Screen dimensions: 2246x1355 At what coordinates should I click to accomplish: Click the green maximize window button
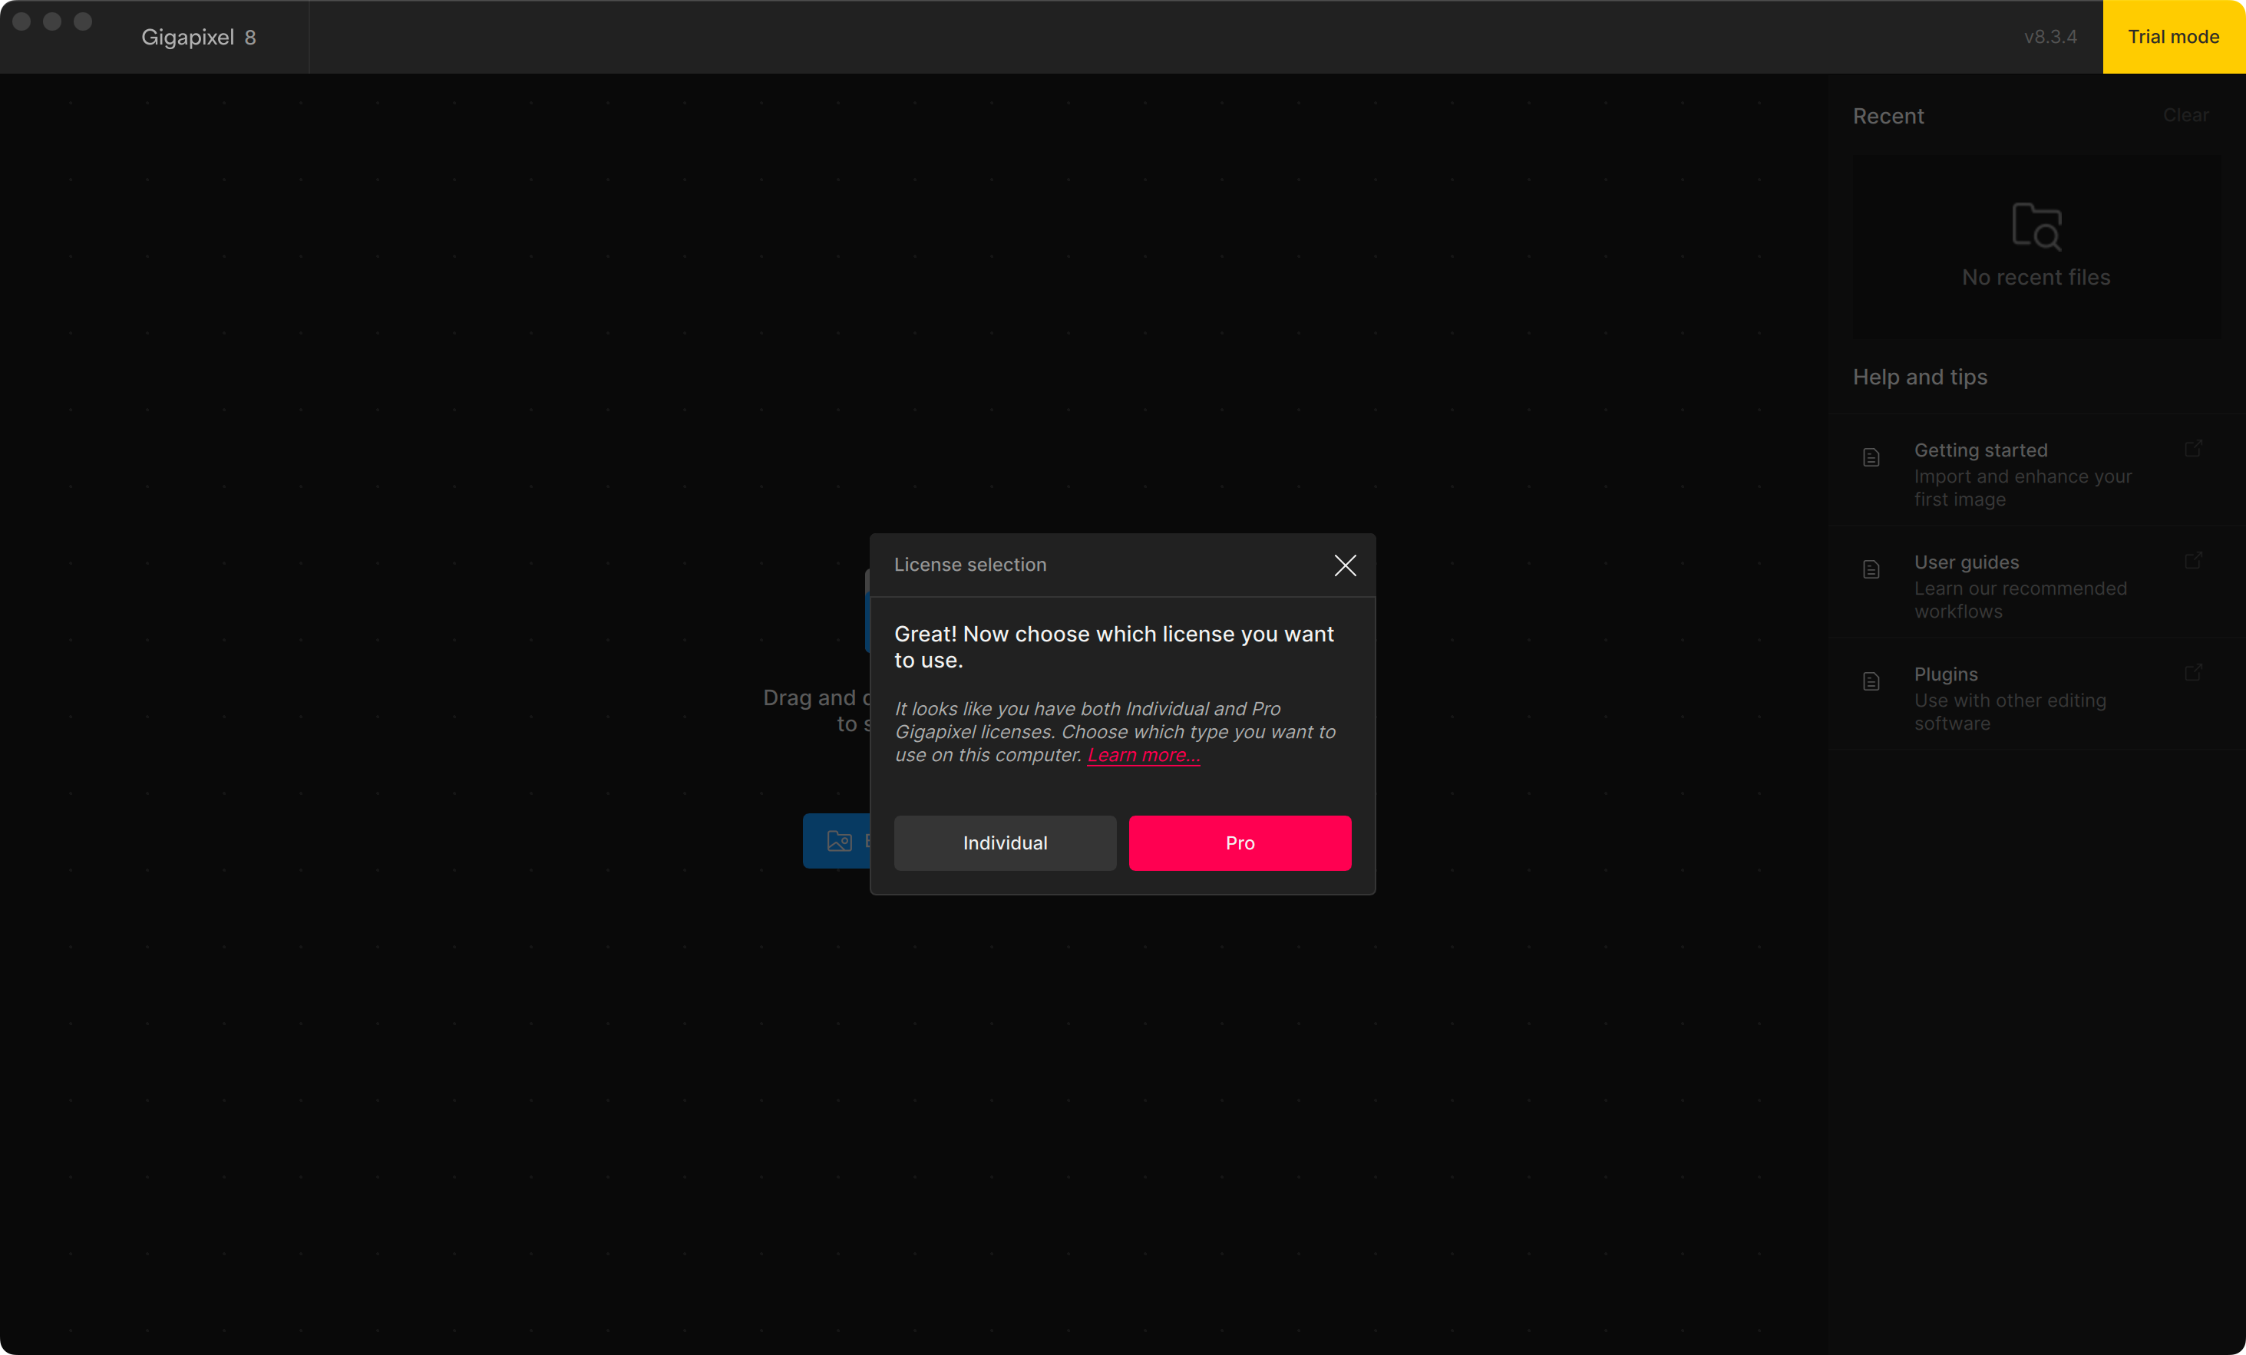tap(83, 21)
